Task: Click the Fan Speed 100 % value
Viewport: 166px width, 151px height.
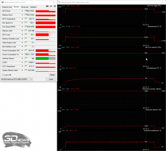Action: [29, 23]
